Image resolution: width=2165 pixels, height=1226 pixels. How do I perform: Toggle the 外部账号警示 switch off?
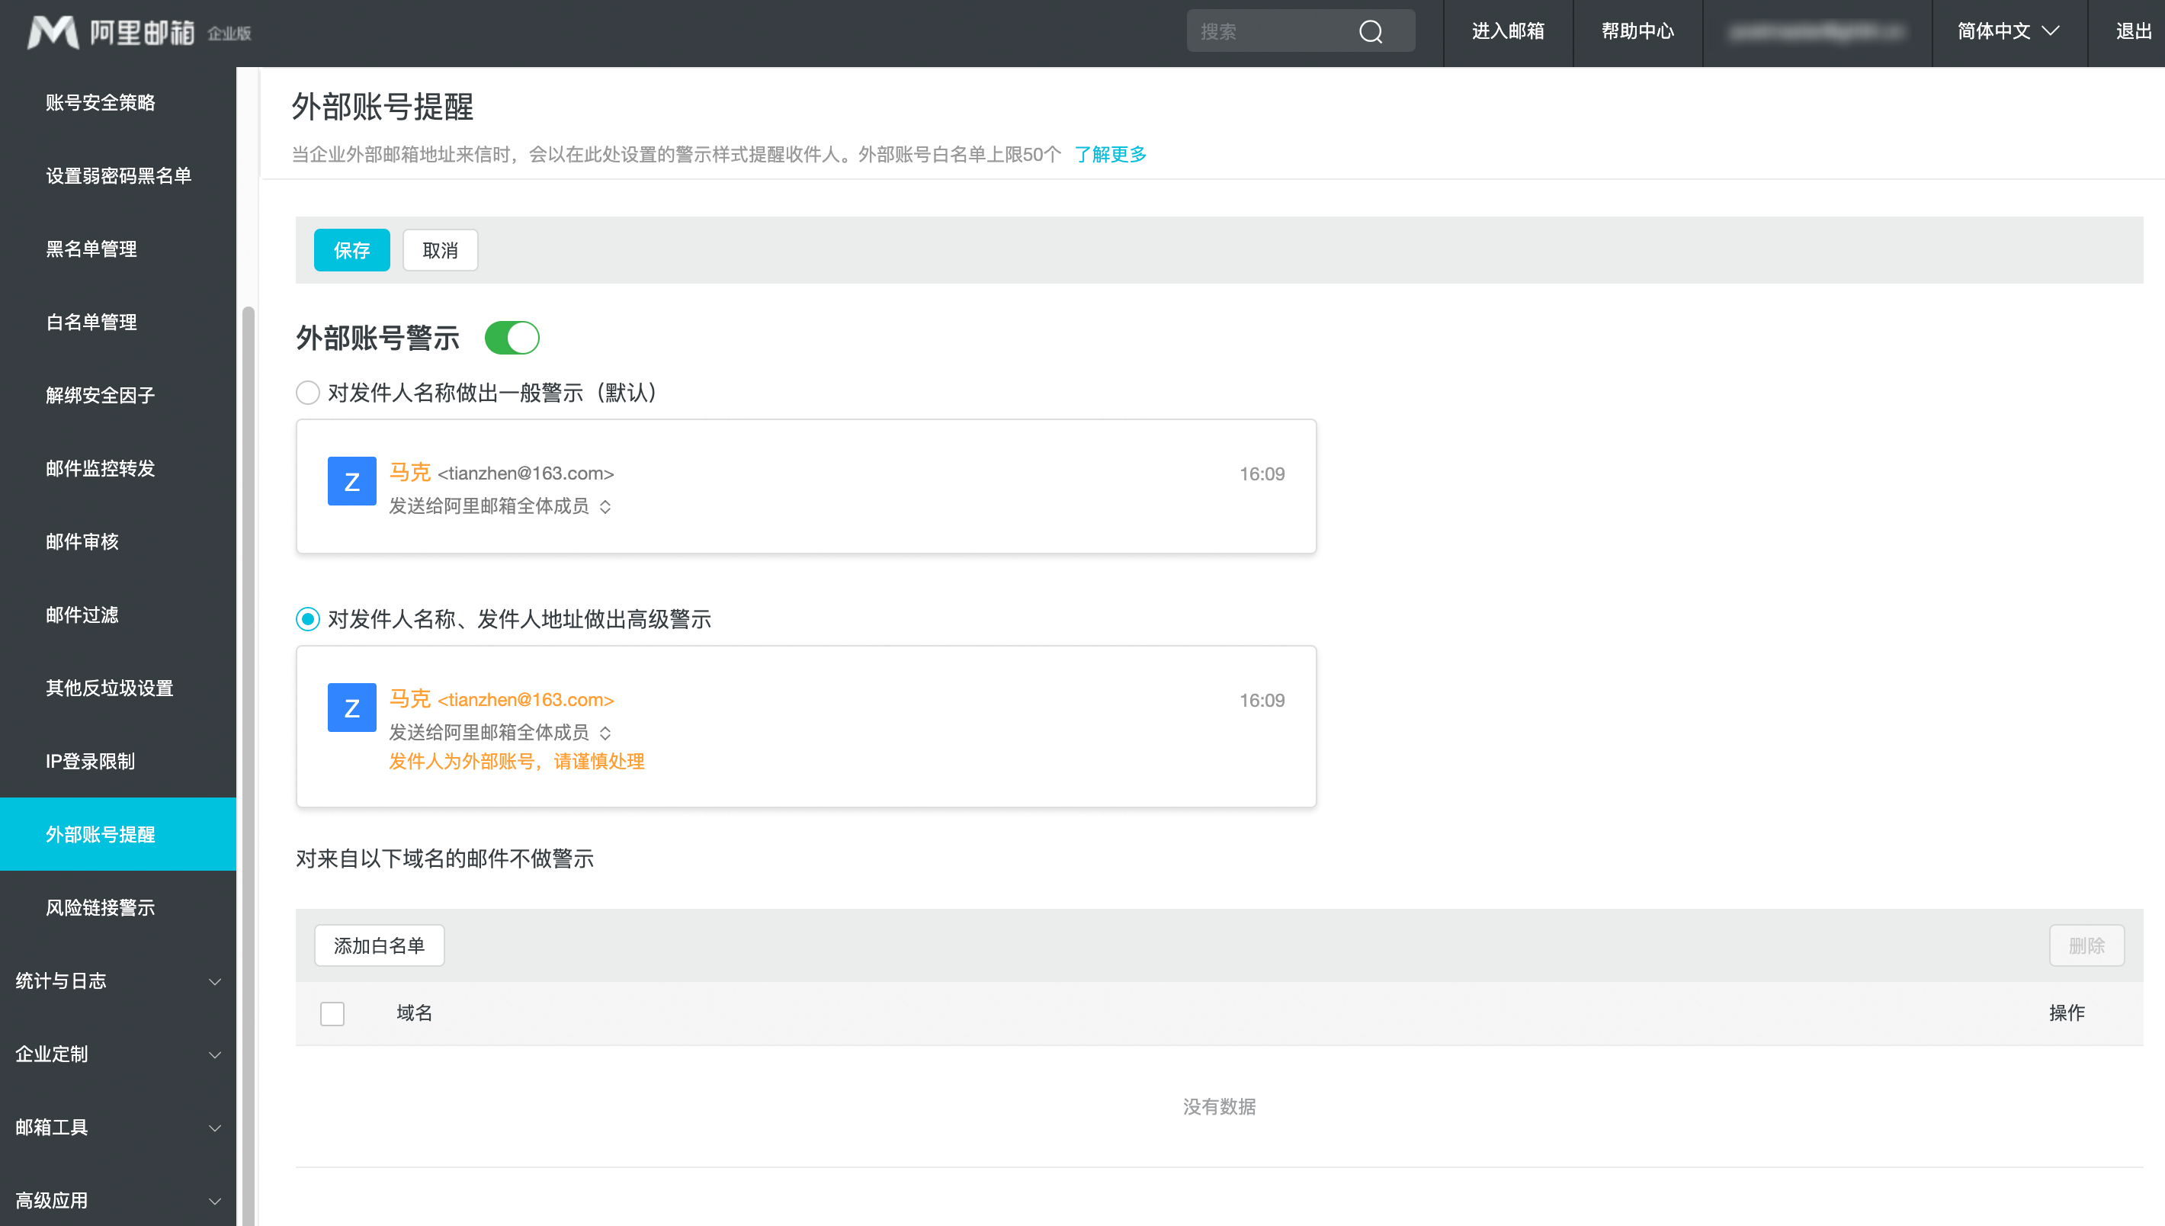(512, 338)
